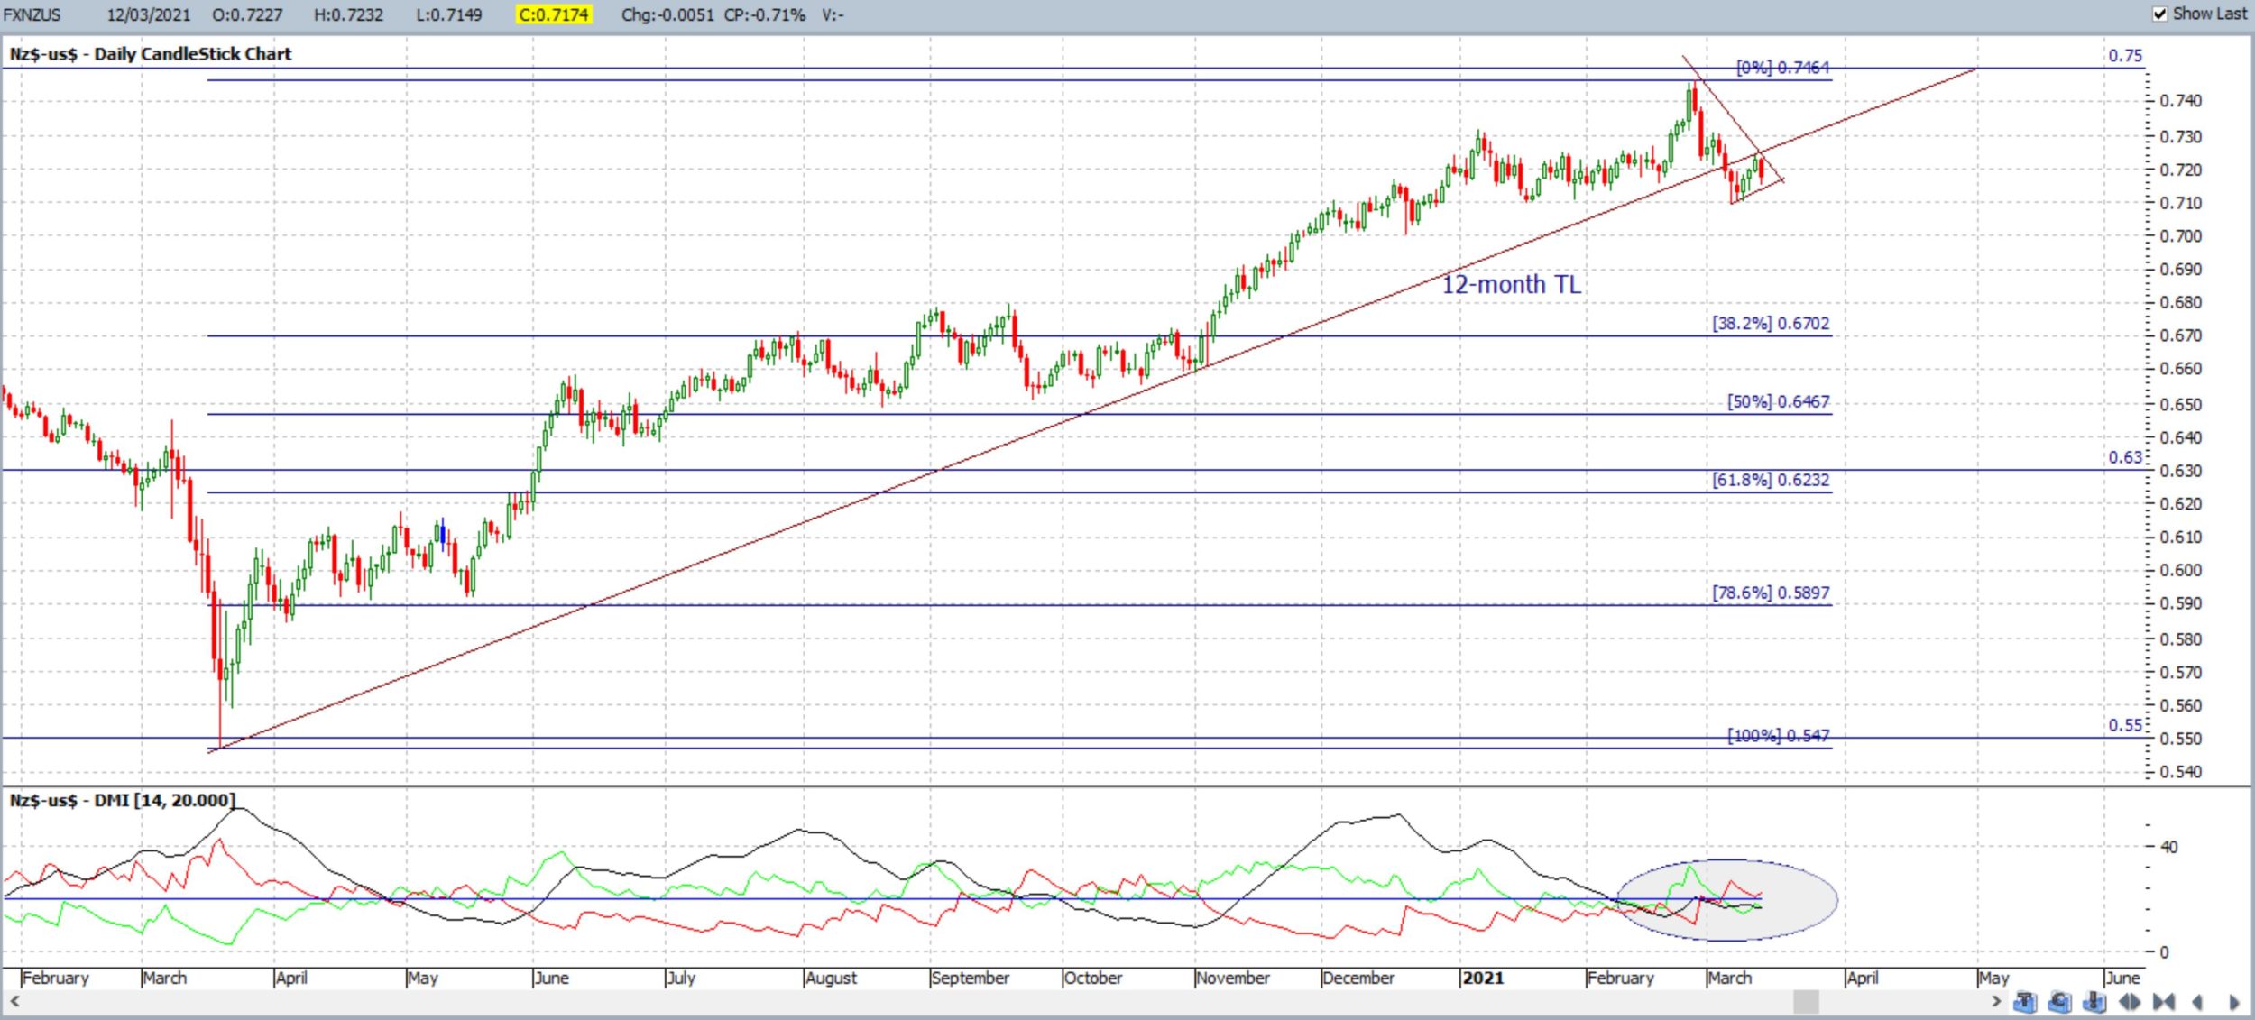Click the step-right triangle icon at bottom right
The image size is (2255, 1020).
(2233, 1002)
